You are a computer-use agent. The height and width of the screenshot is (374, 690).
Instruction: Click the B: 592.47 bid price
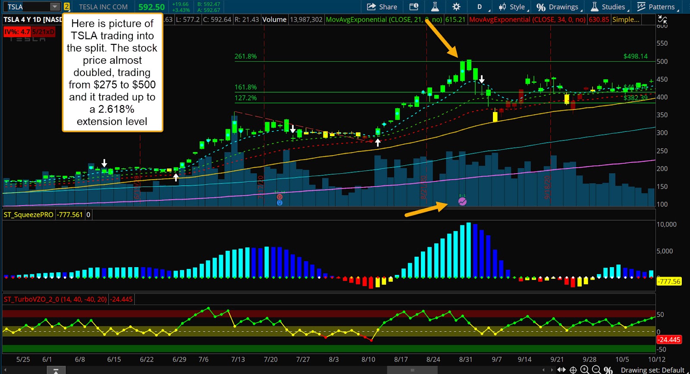pyautogui.click(x=209, y=4)
